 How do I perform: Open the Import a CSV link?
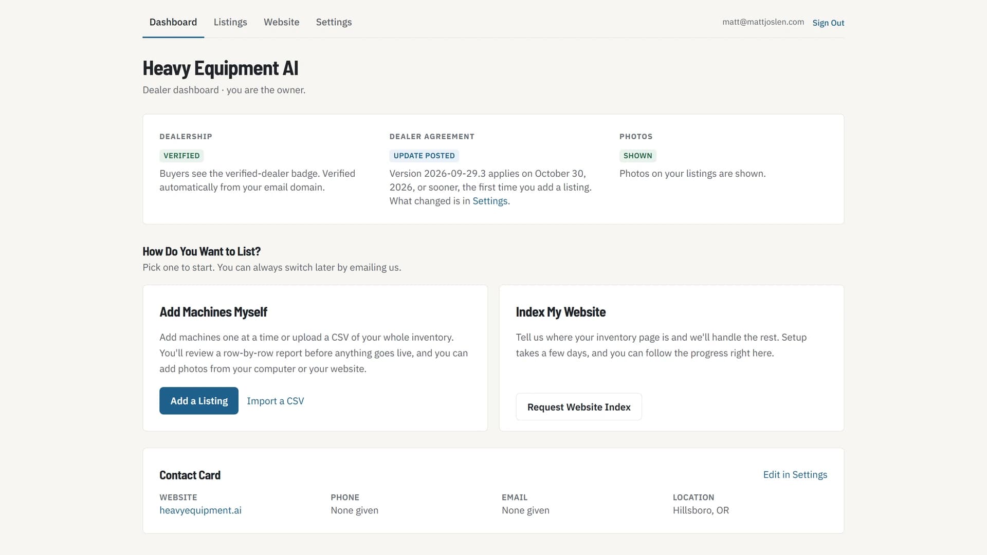pyautogui.click(x=275, y=401)
